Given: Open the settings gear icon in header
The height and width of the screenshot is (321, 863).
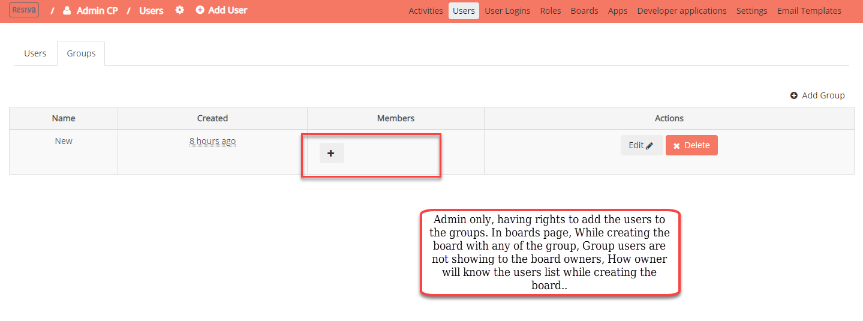Looking at the screenshot, I should pos(179,10).
